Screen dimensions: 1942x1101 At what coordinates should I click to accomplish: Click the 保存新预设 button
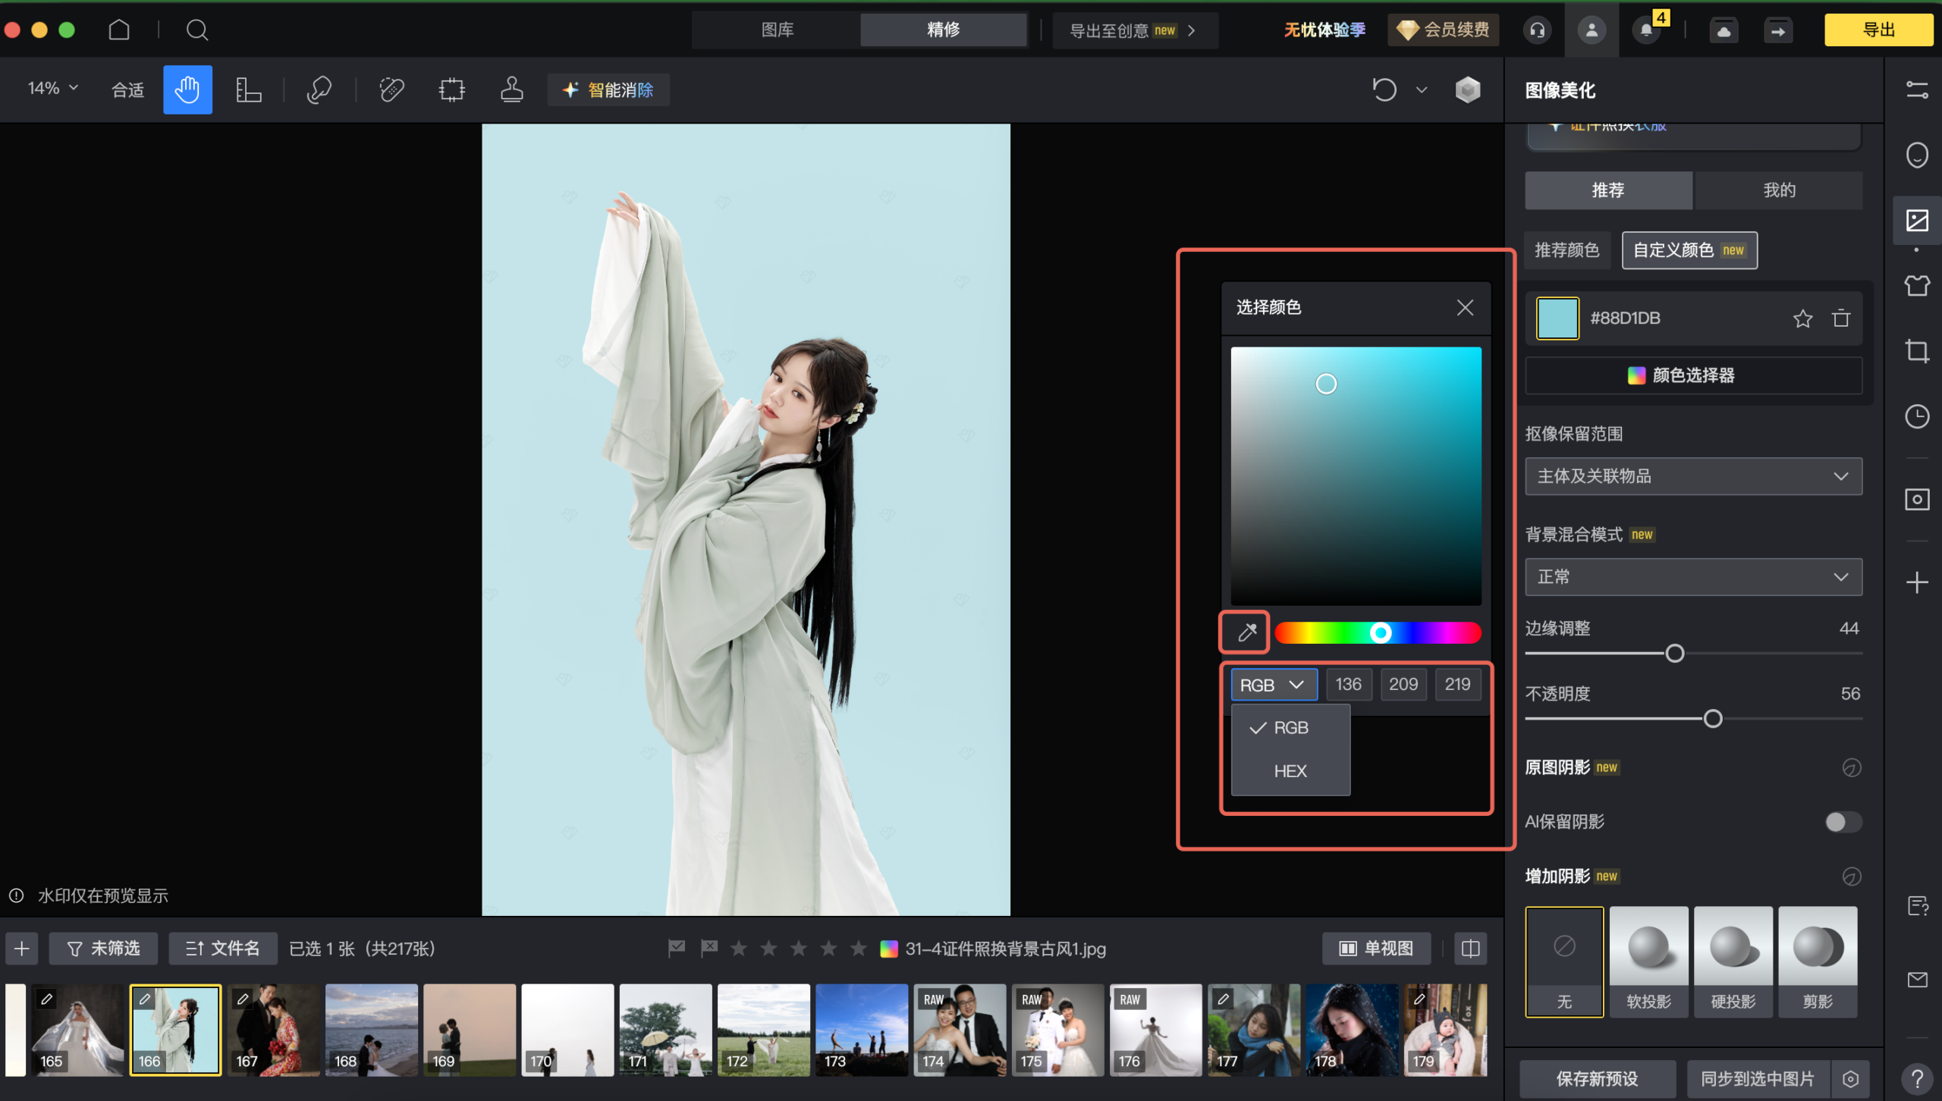[1597, 1078]
